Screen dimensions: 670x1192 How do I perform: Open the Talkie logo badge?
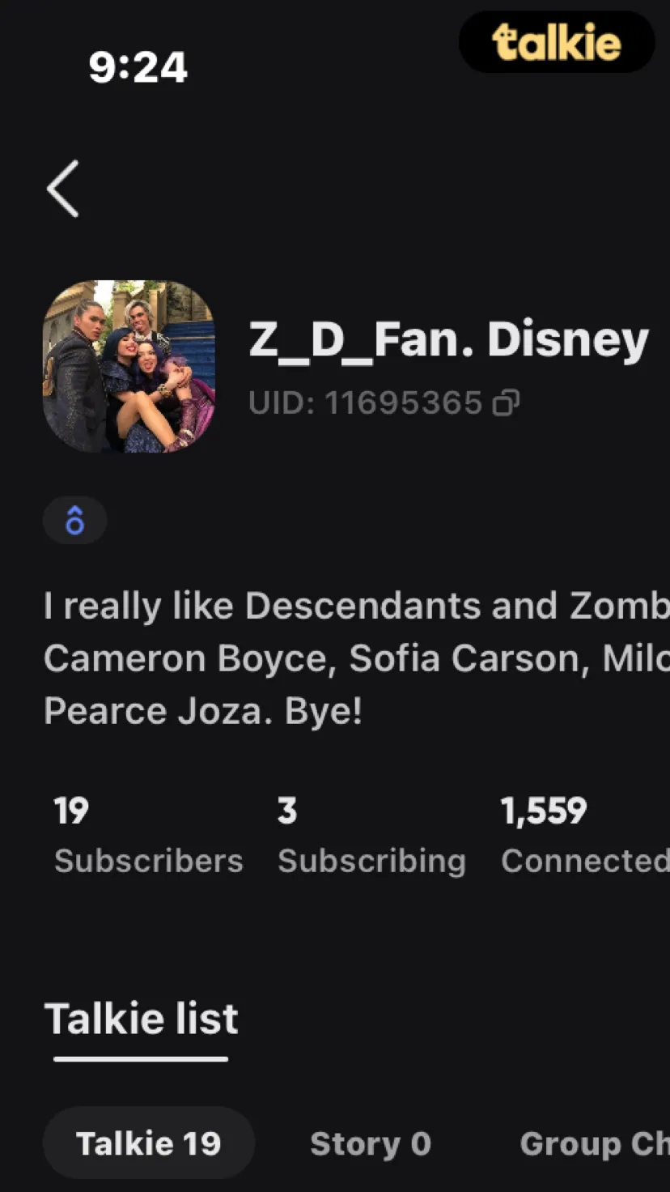tap(557, 42)
